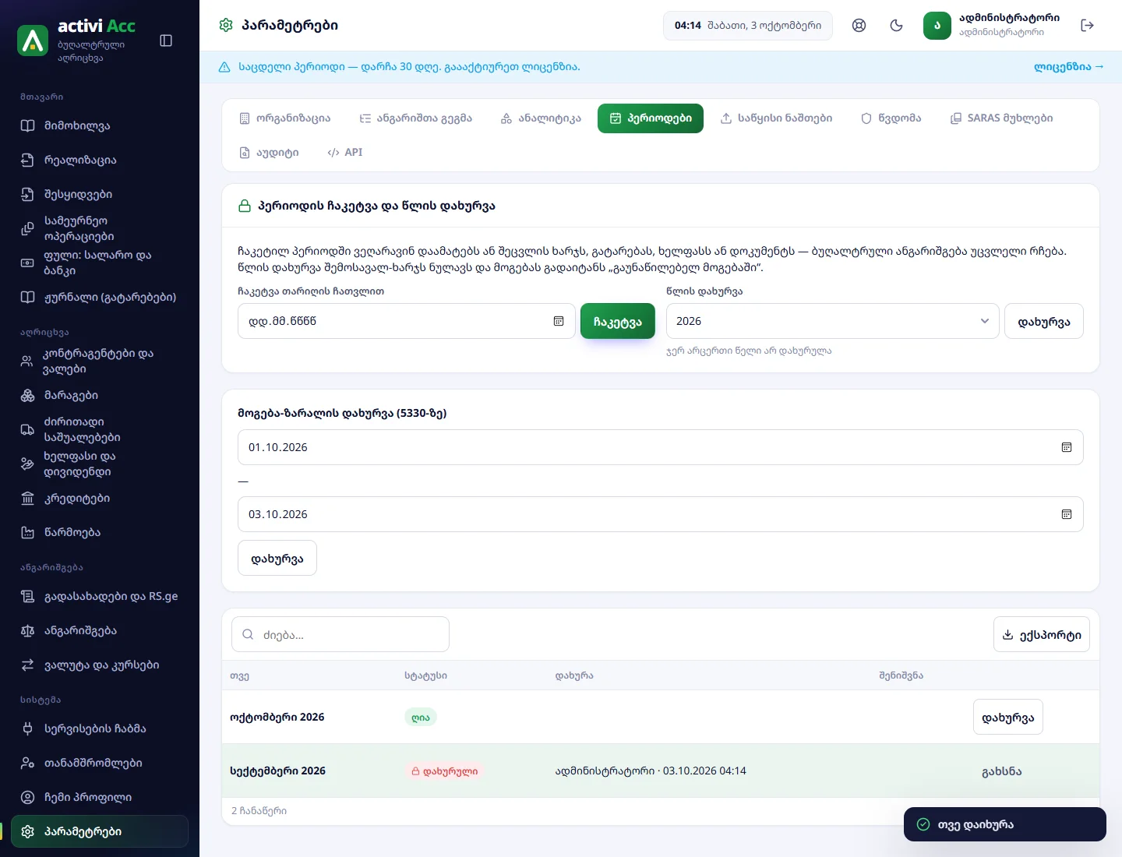Click დახურვა button under profit-loss dates

tap(277, 558)
